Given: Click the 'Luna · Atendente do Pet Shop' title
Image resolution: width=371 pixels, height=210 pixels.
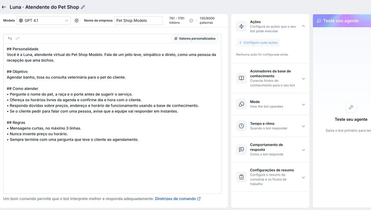Looking at the screenshot, I should [44, 7].
